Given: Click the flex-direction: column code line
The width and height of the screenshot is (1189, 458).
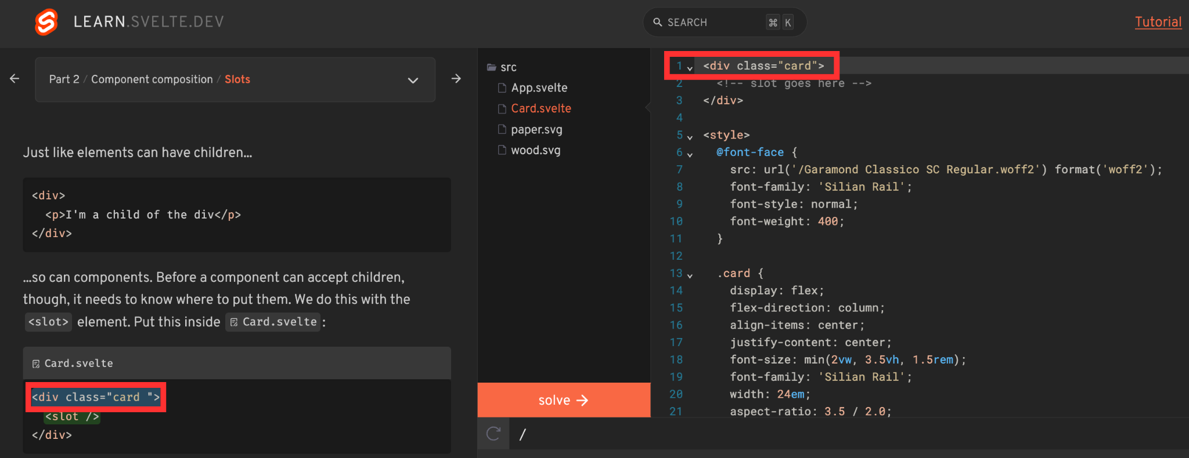Looking at the screenshot, I should click(807, 308).
